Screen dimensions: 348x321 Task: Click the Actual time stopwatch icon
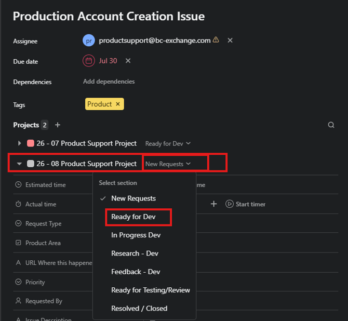[x=18, y=204]
